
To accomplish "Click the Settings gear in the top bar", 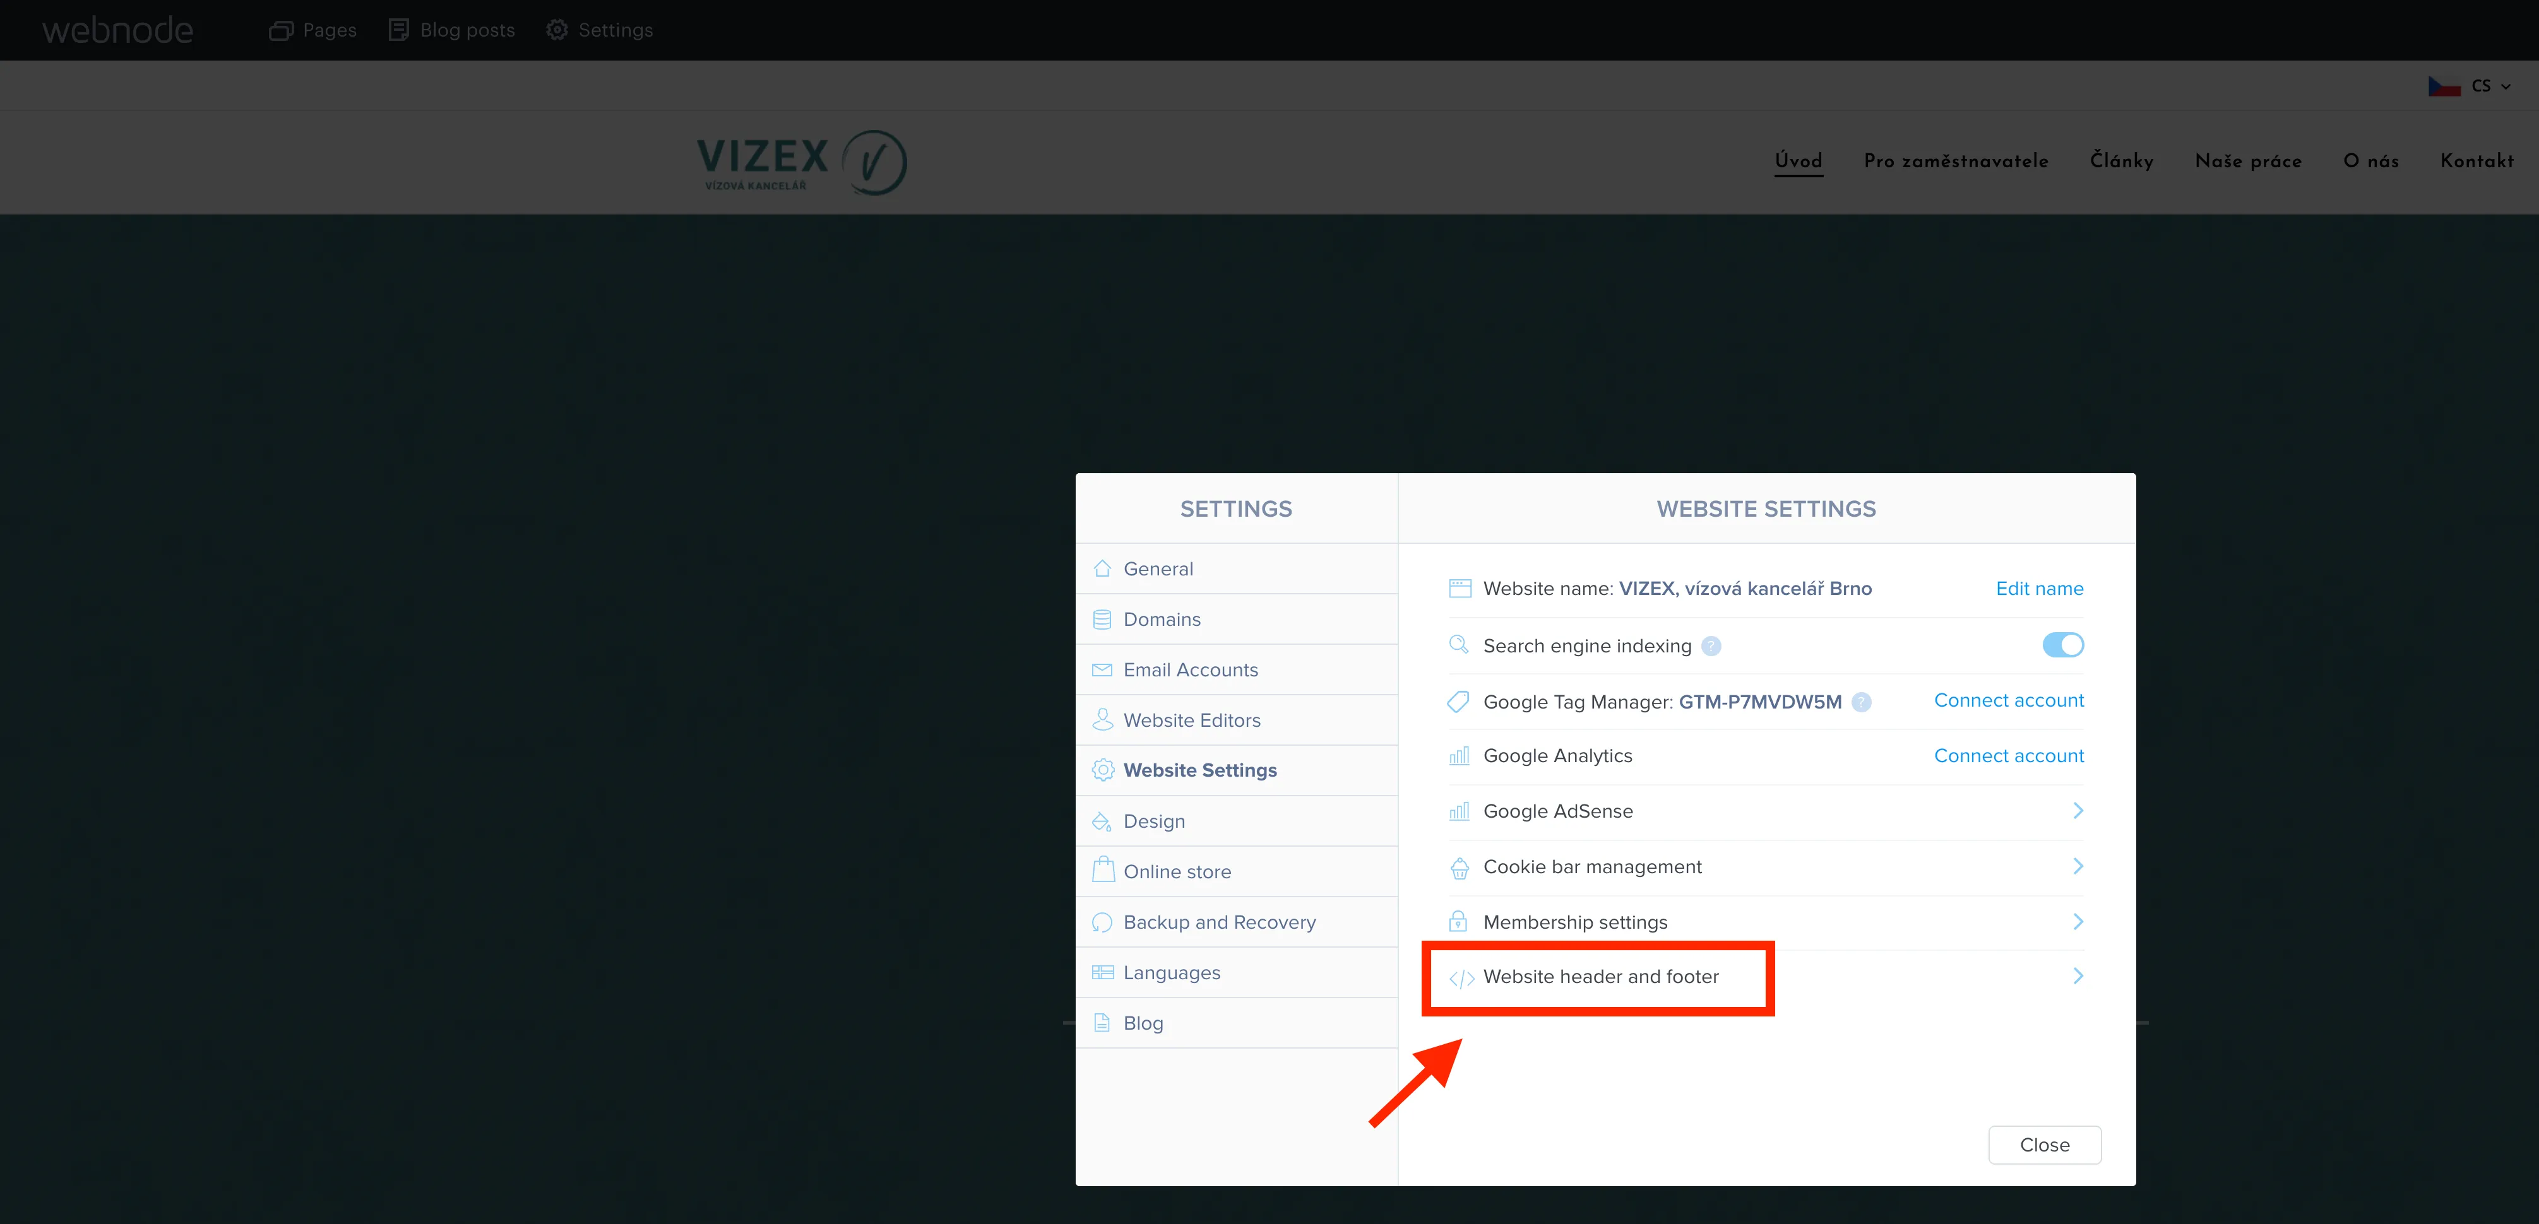I will click(x=557, y=30).
